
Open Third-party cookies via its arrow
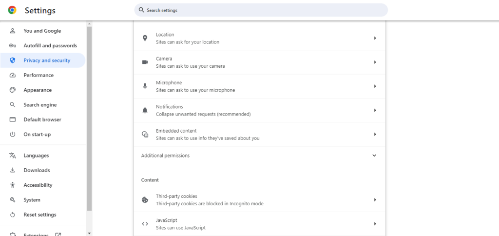tap(375, 200)
